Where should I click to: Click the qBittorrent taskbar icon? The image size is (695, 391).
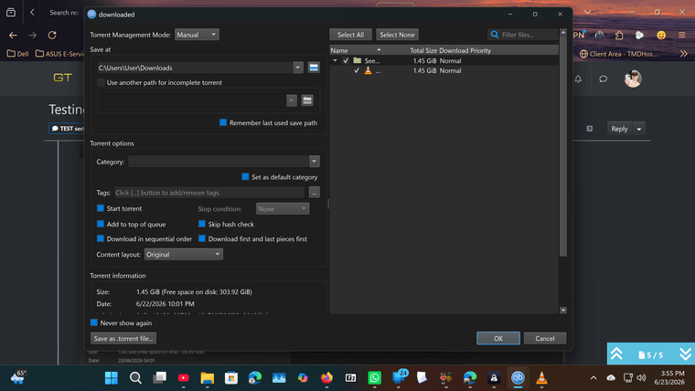[518, 377]
